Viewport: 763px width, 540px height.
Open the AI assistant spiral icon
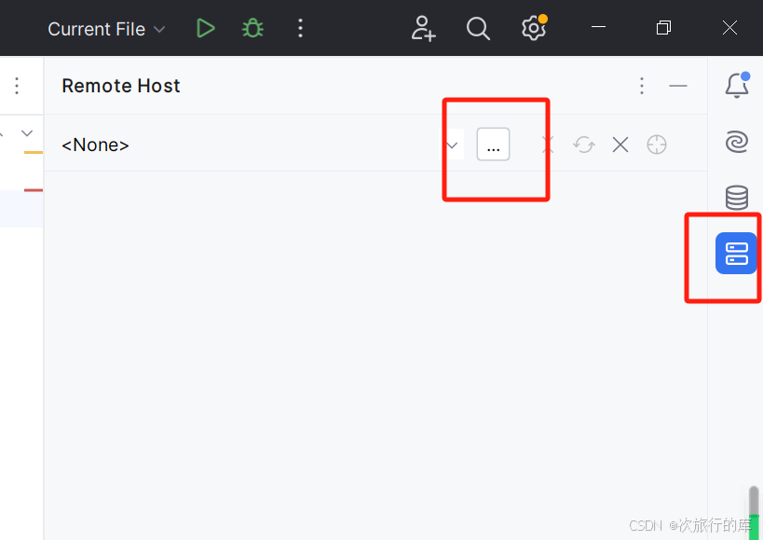coord(737,142)
